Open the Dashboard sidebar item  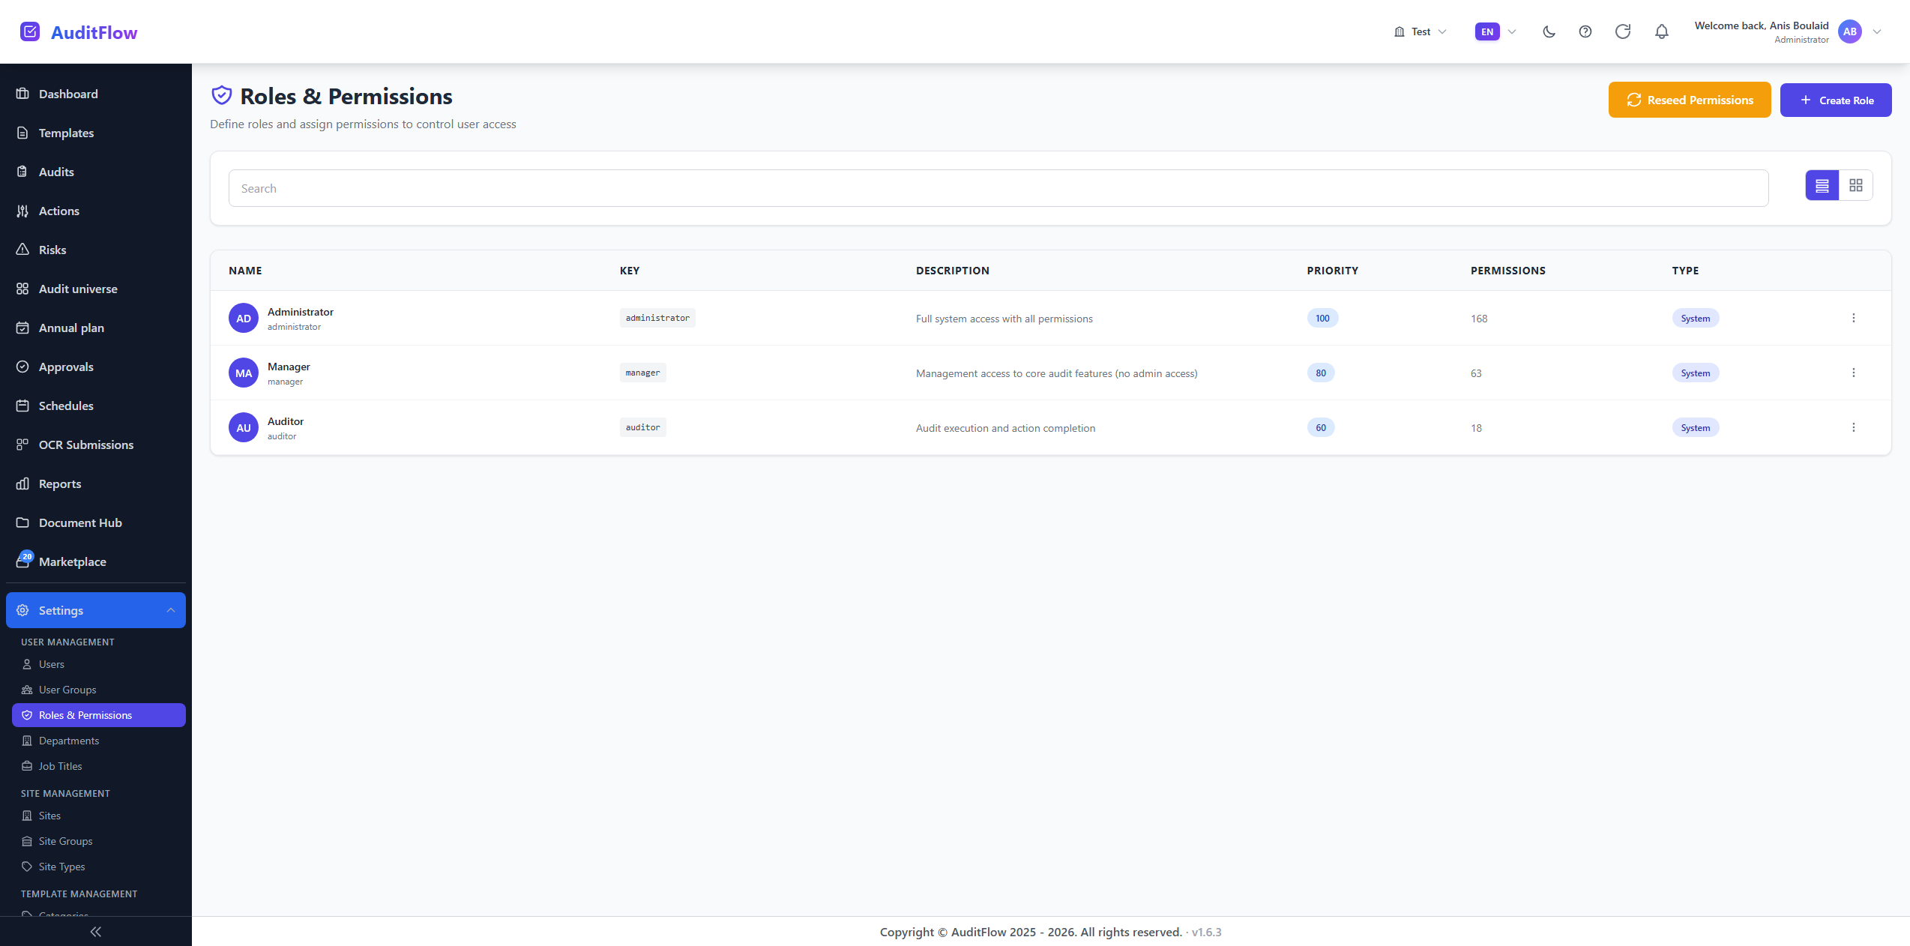(x=96, y=94)
